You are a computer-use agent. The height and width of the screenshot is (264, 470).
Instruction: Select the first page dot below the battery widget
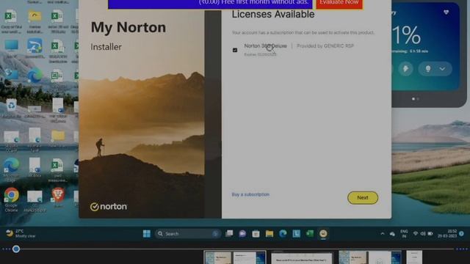pyautogui.click(x=413, y=99)
